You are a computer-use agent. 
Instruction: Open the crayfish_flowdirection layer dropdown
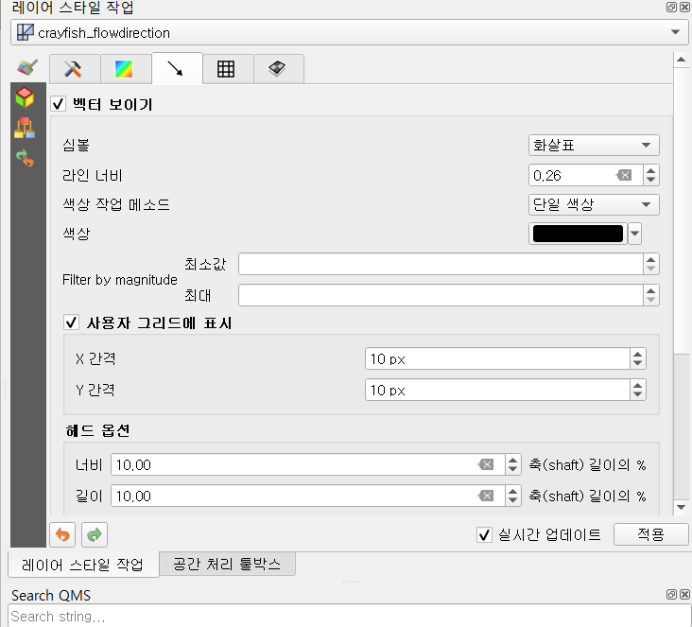349,33
